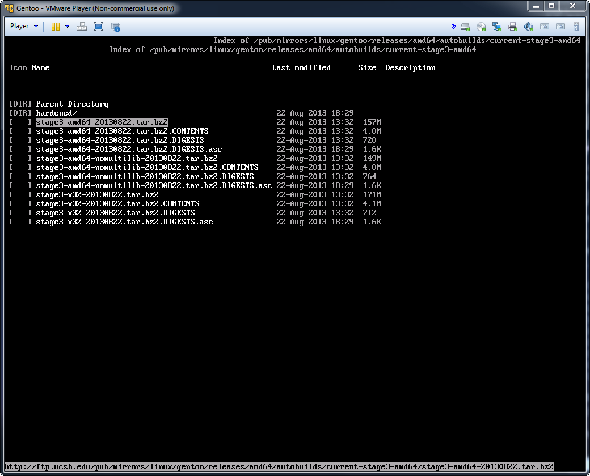Open stage3-x32-20130822.tar.bz2.CONTENTS link
Screen dimensions: 590x476
[x=118, y=204]
